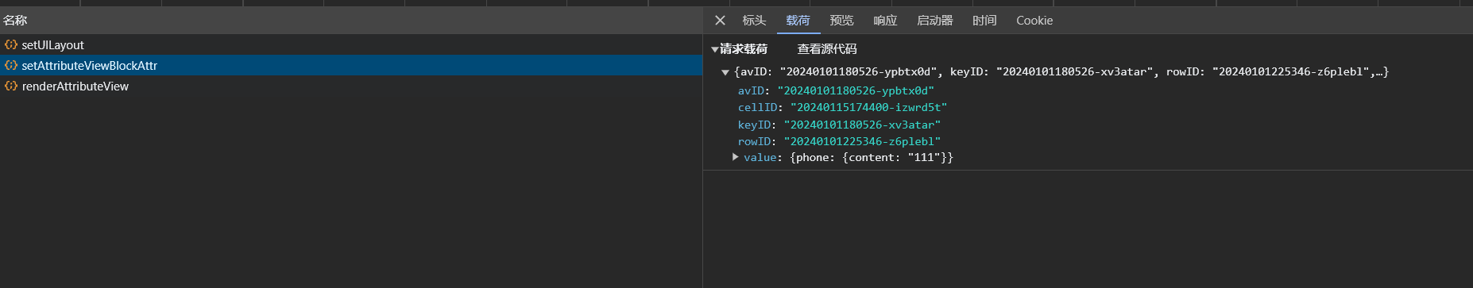Click the 名称 column header
The width and height of the screenshot is (1473, 288).
coord(351,21)
